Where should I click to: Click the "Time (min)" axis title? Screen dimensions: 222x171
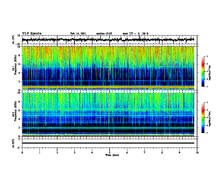(112, 155)
